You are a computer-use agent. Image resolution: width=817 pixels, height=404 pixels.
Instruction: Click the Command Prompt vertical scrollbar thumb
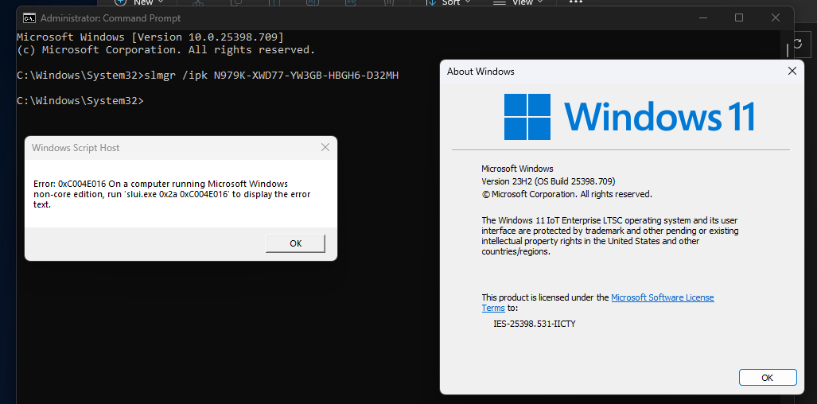(x=788, y=51)
